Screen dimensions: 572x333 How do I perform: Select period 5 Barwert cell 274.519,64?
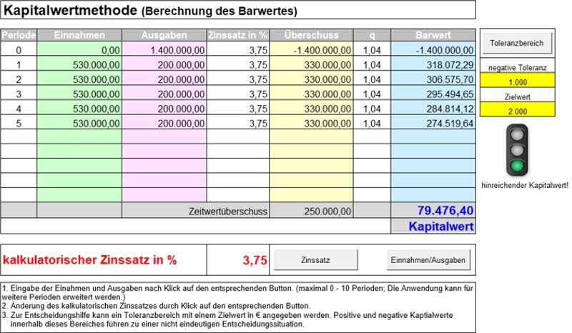(433, 123)
